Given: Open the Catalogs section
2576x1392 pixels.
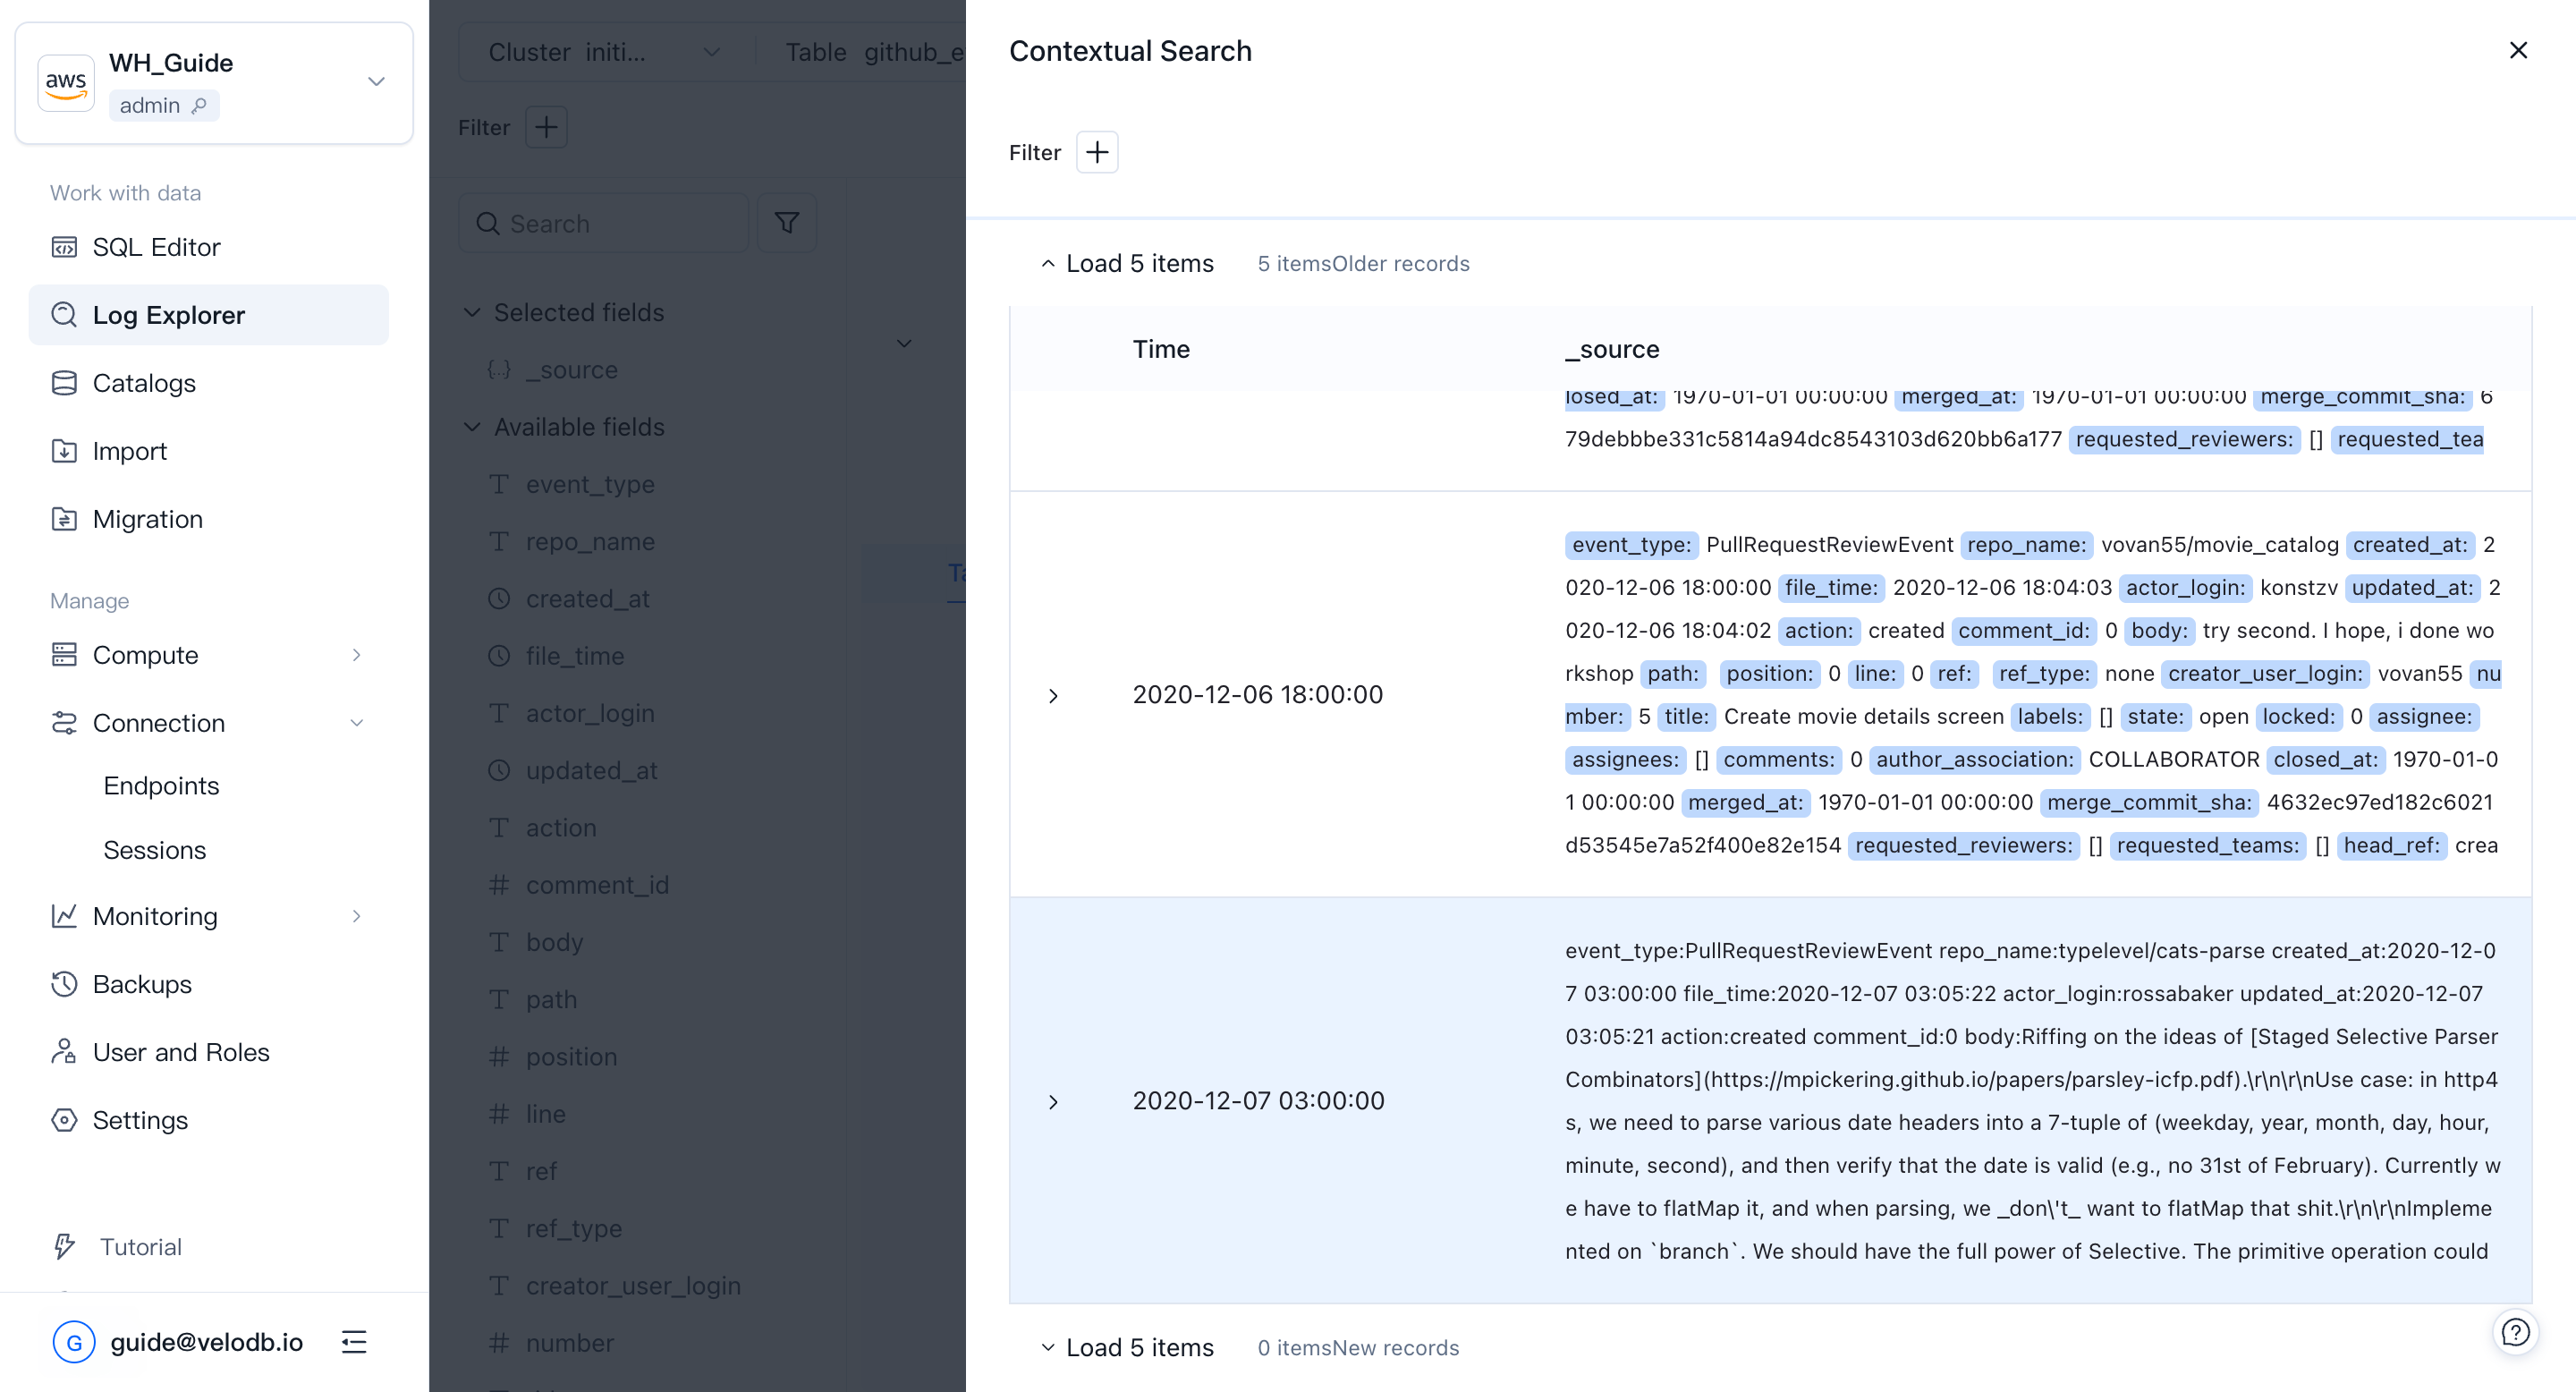Looking at the screenshot, I should click(144, 383).
